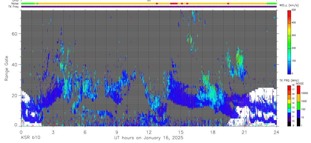This screenshot has height=143, width=311.
Task: Click the "UT hours on January 16, 2025" axis title
Action: click(148, 138)
